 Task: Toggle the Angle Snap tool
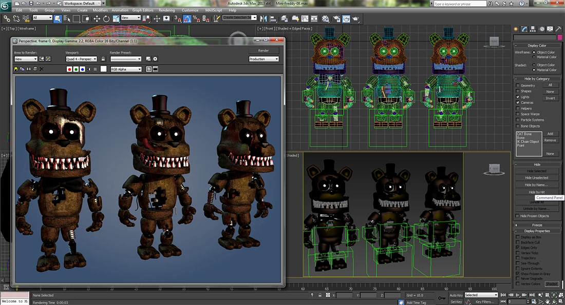coord(186,18)
